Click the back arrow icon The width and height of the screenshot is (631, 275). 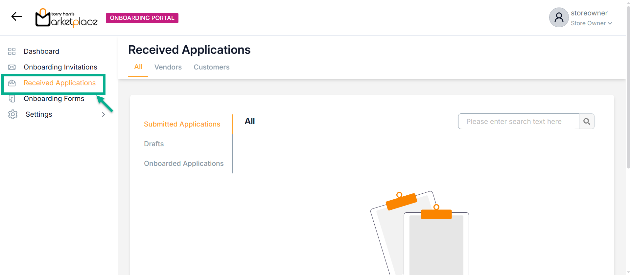[16, 16]
